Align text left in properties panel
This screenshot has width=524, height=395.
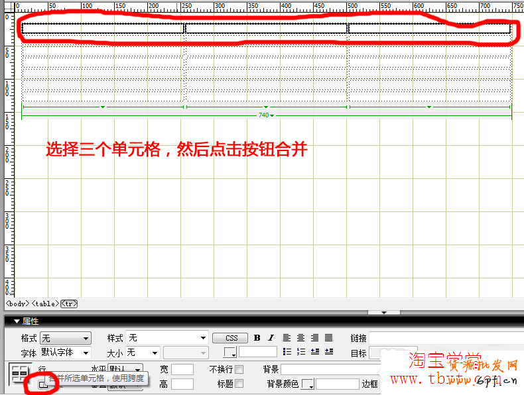[287, 338]
